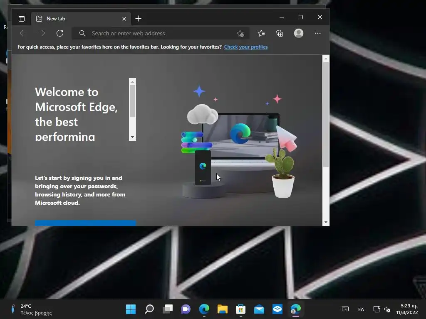Open the tab actions menu icon
Image resolution: width=426 pixels, height=319 pixels.
click(22, 19)
